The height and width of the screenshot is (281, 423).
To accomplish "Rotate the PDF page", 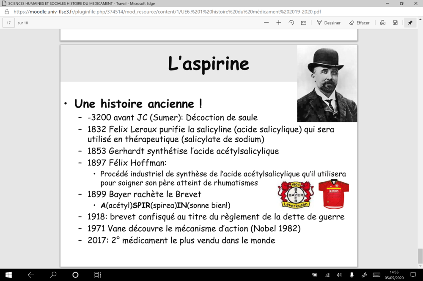I will [291, 23].
